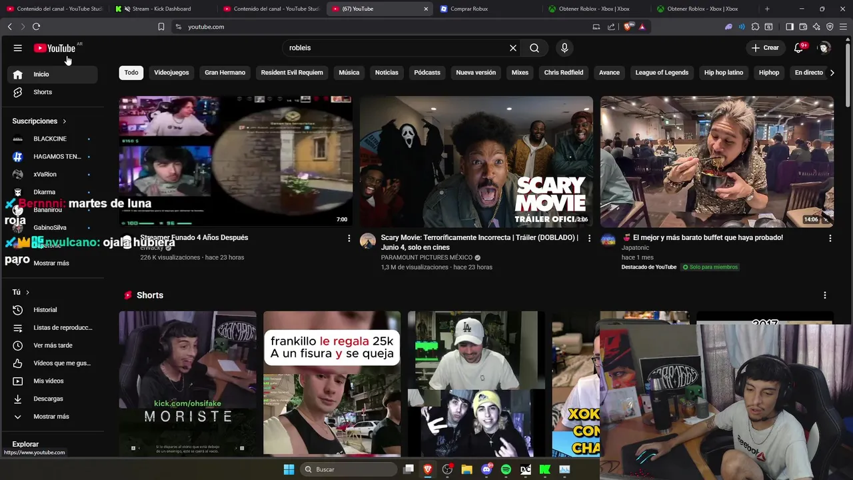Screen dimensions: 853x480
Task: Reload the page in the browser
Action: click(x=36, y=27)
